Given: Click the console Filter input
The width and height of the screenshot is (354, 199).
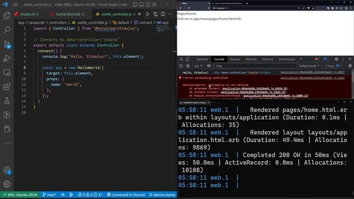Looking at the screenshot, I should click(x=256, y=66).
